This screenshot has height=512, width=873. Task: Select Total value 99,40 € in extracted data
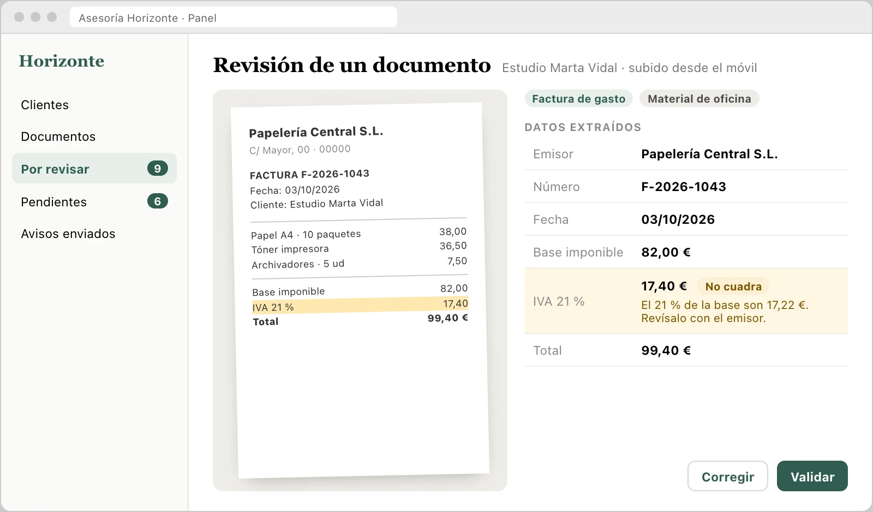(x=666, y=350)
